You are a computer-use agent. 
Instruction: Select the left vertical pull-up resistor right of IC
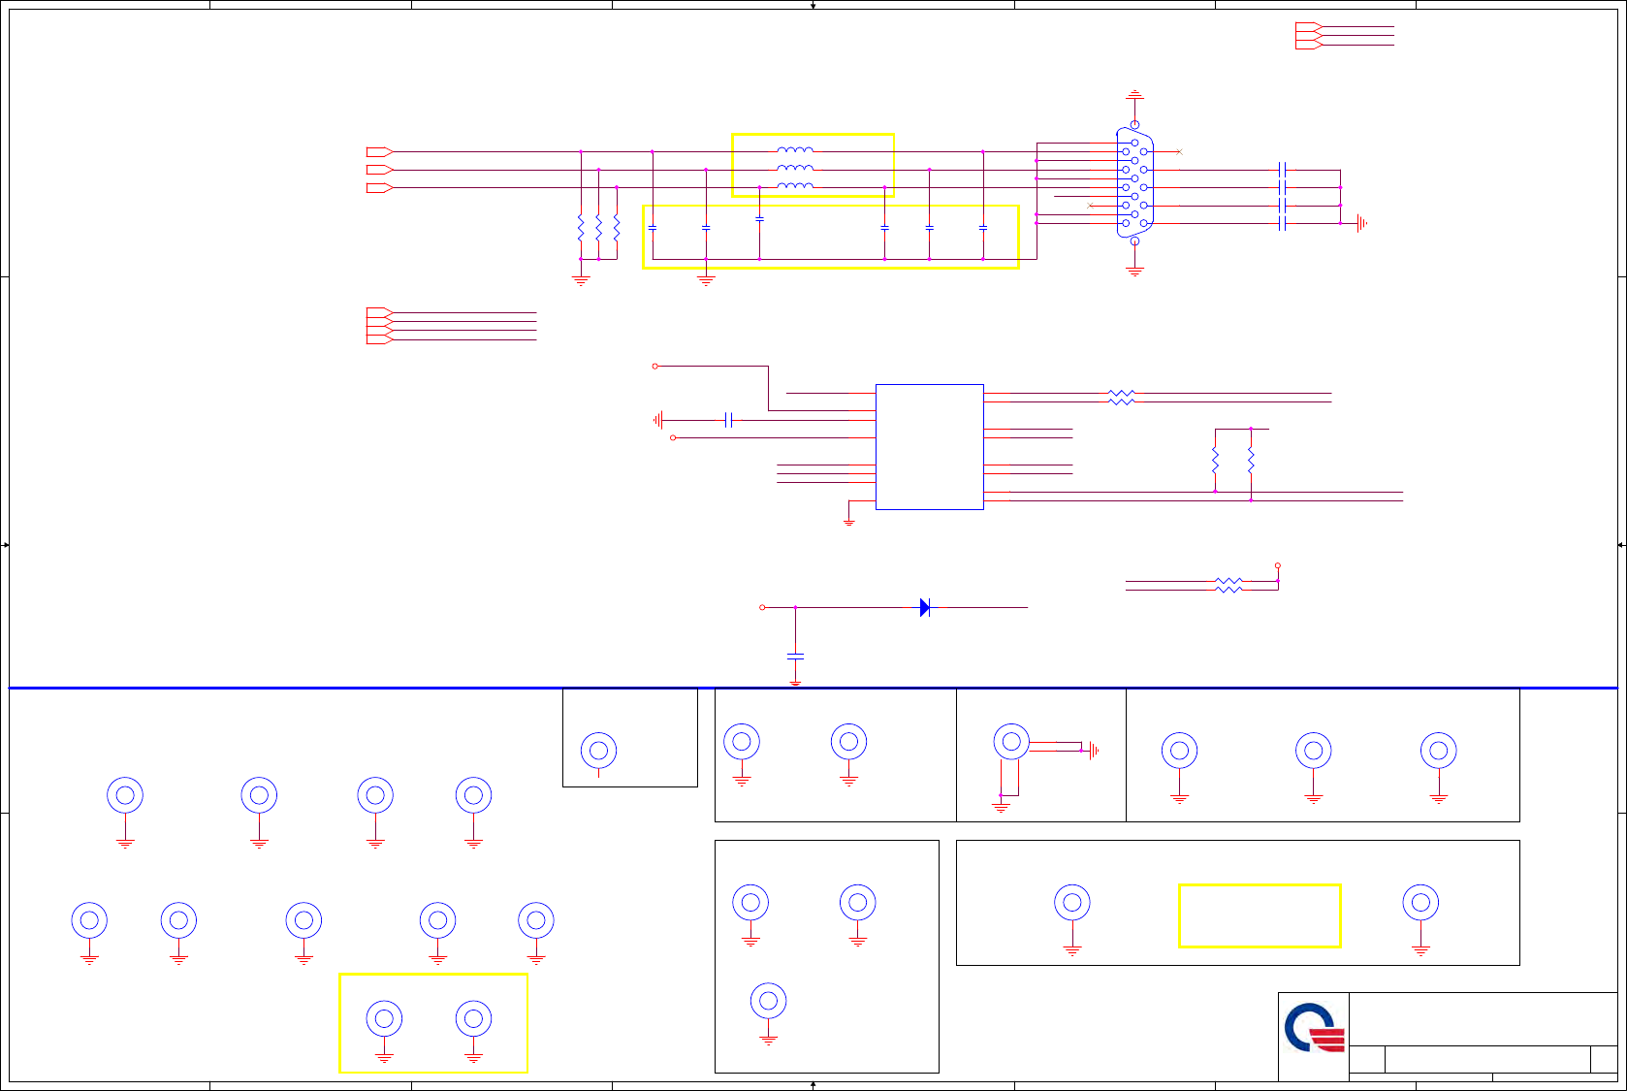coord(1215,460)
